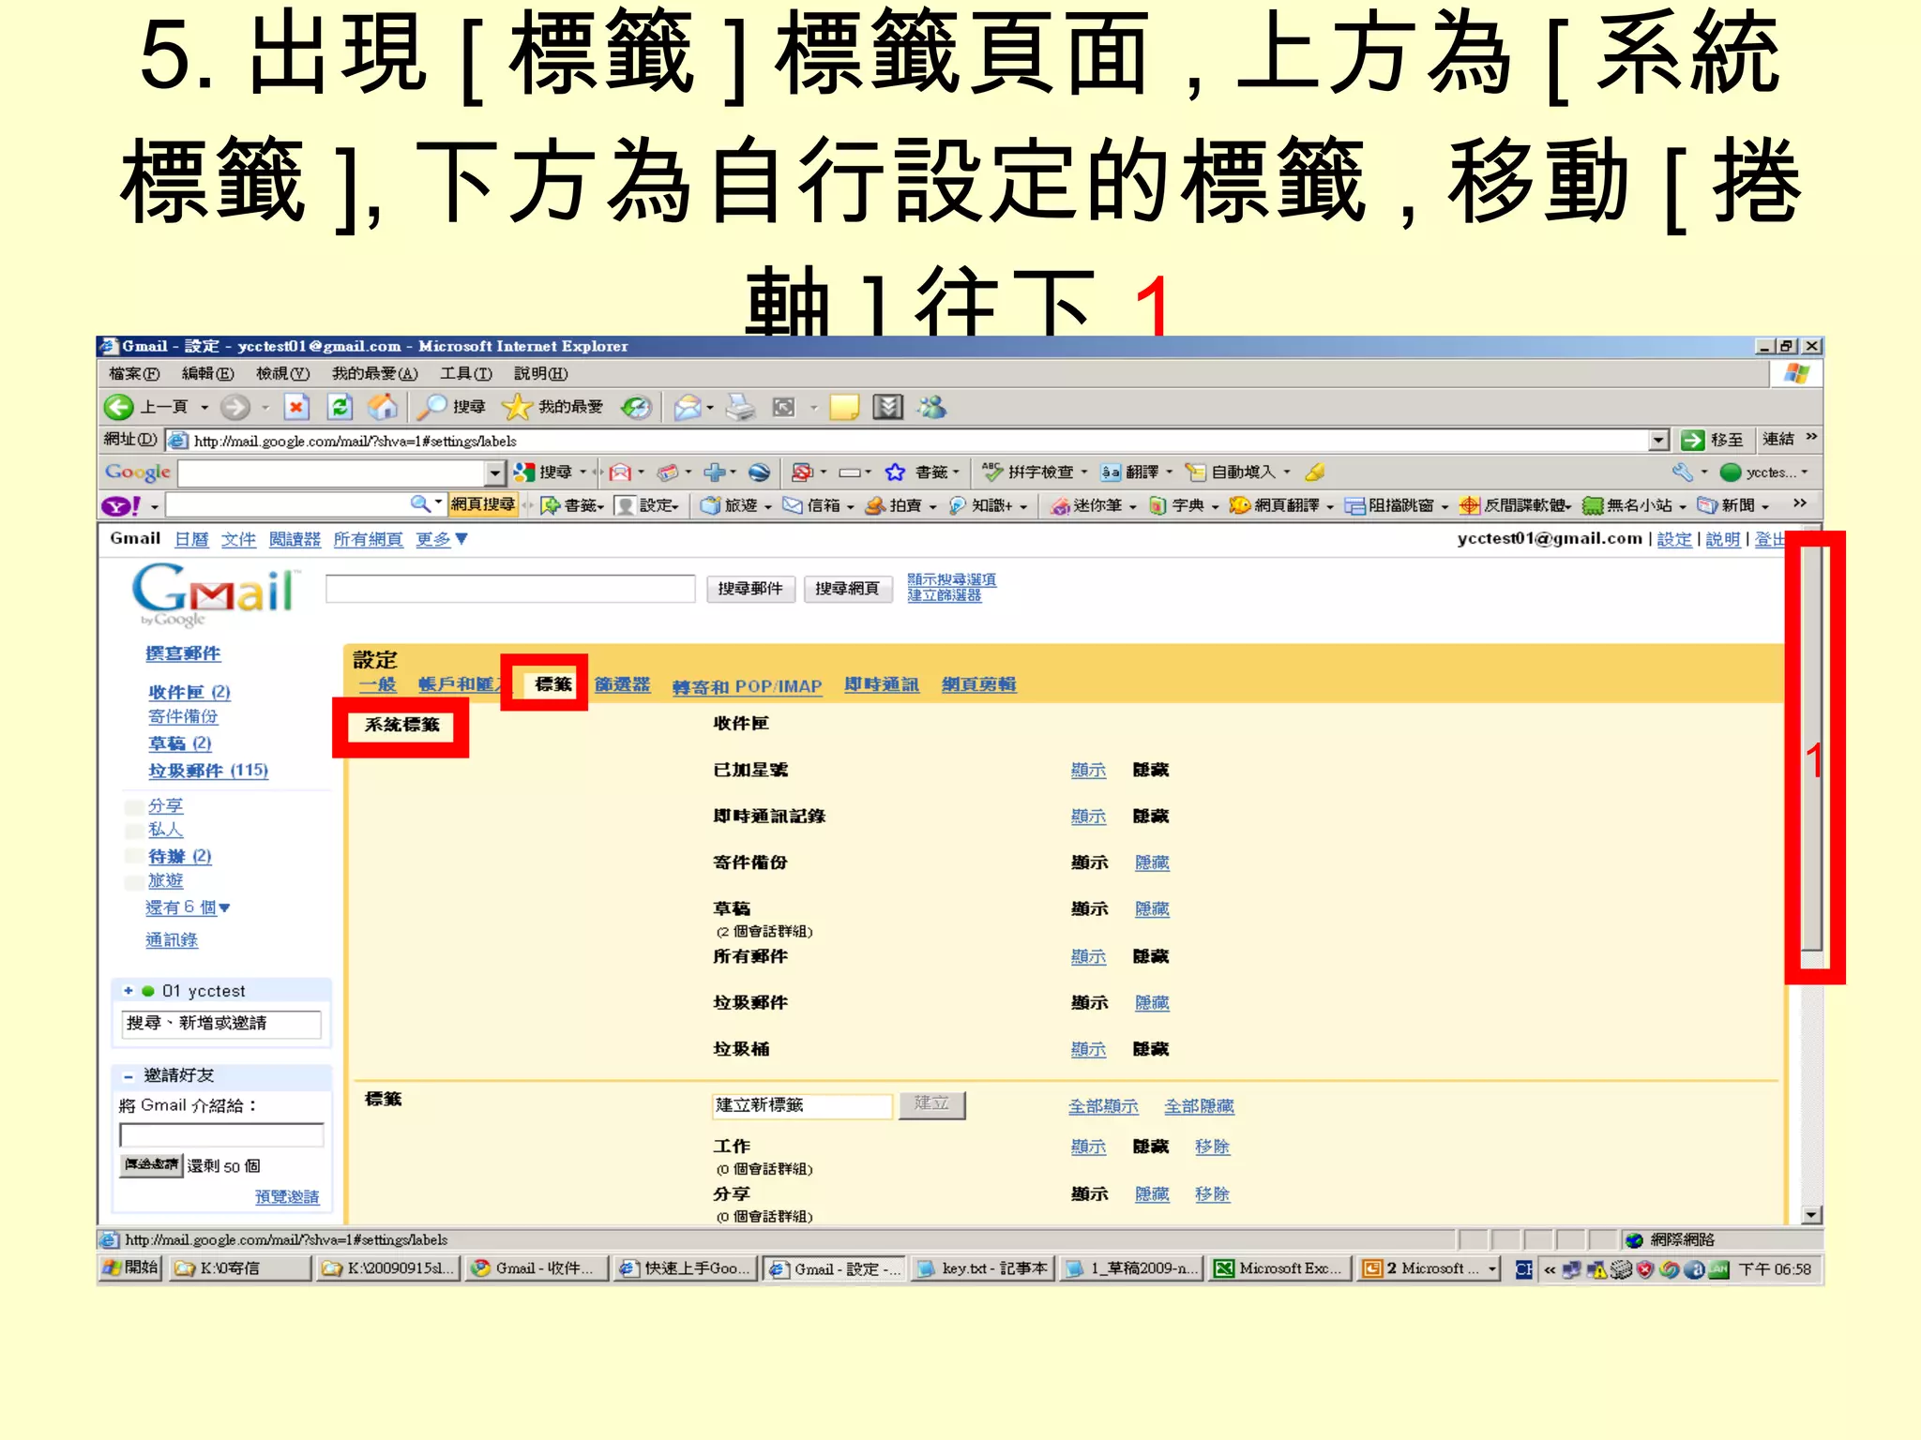Open the 檔案(F) menu
This screenshot has width=1921, height=1440.
click(x=134, y=373)
